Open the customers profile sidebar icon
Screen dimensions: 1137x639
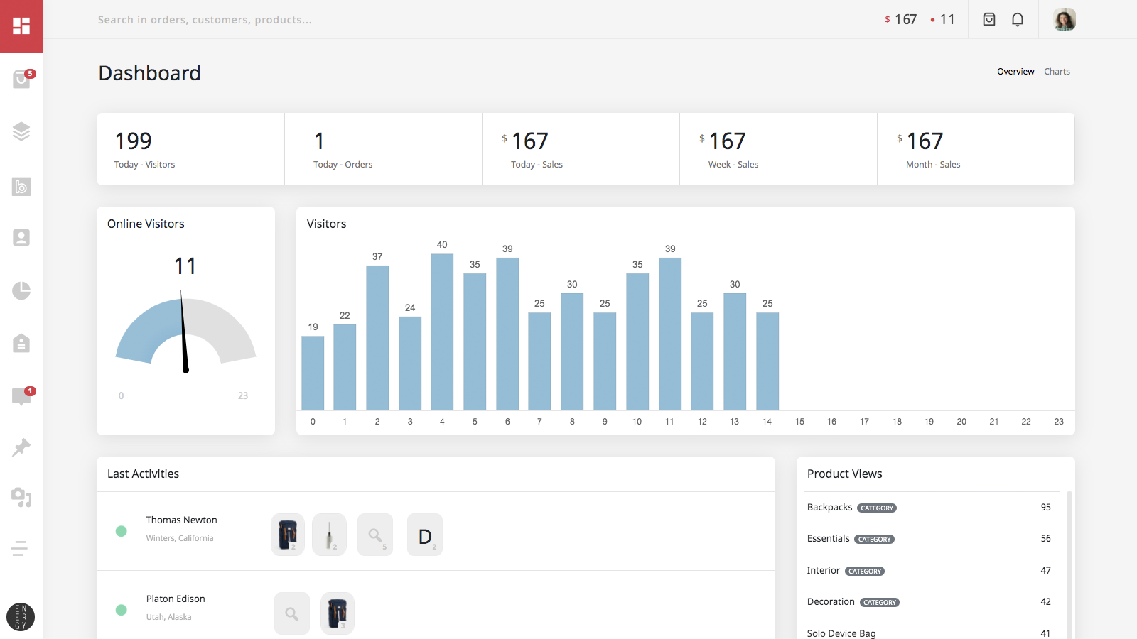pos(21,238)
